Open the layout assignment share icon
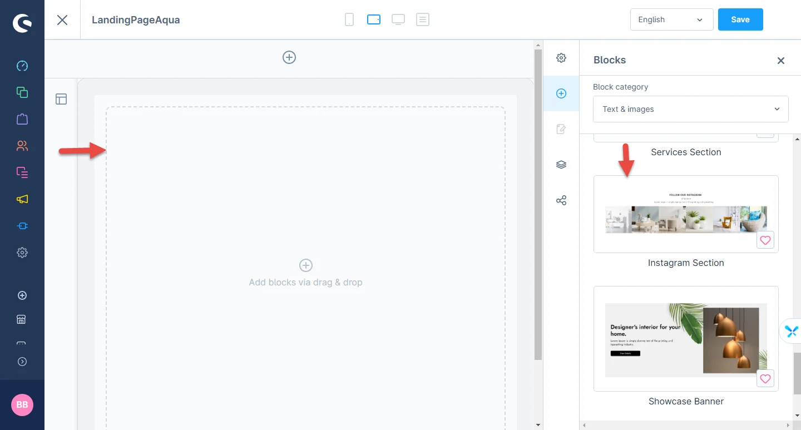The width and height of the screenshot is (801, 430). pyautogui.click(x=561, y=200)
